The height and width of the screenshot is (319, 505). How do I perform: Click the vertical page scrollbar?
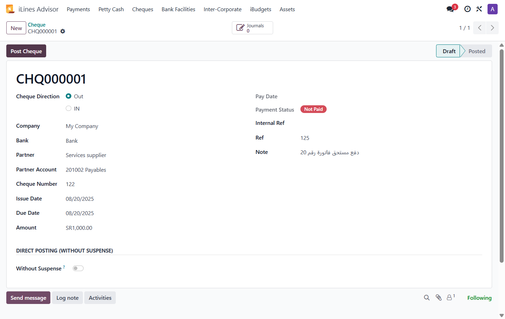pos(502,156)
